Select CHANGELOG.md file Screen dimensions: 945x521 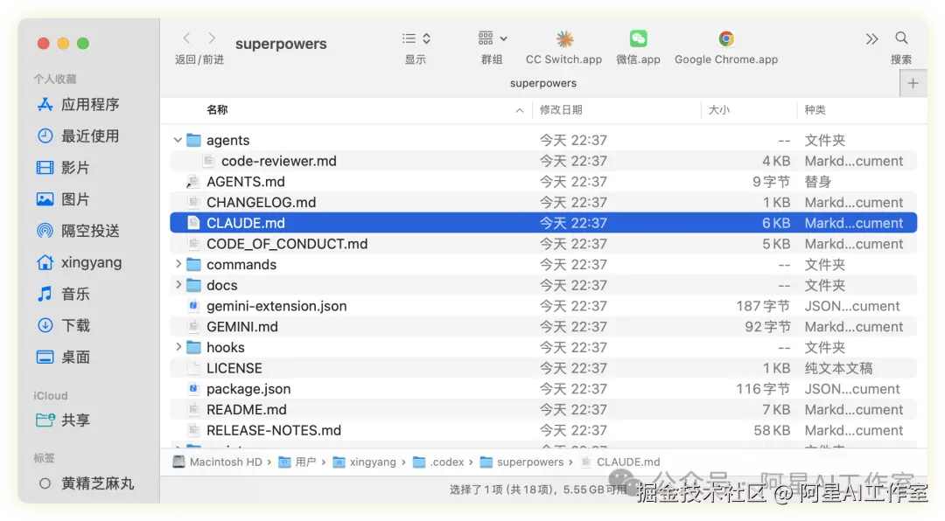(543, 203)
